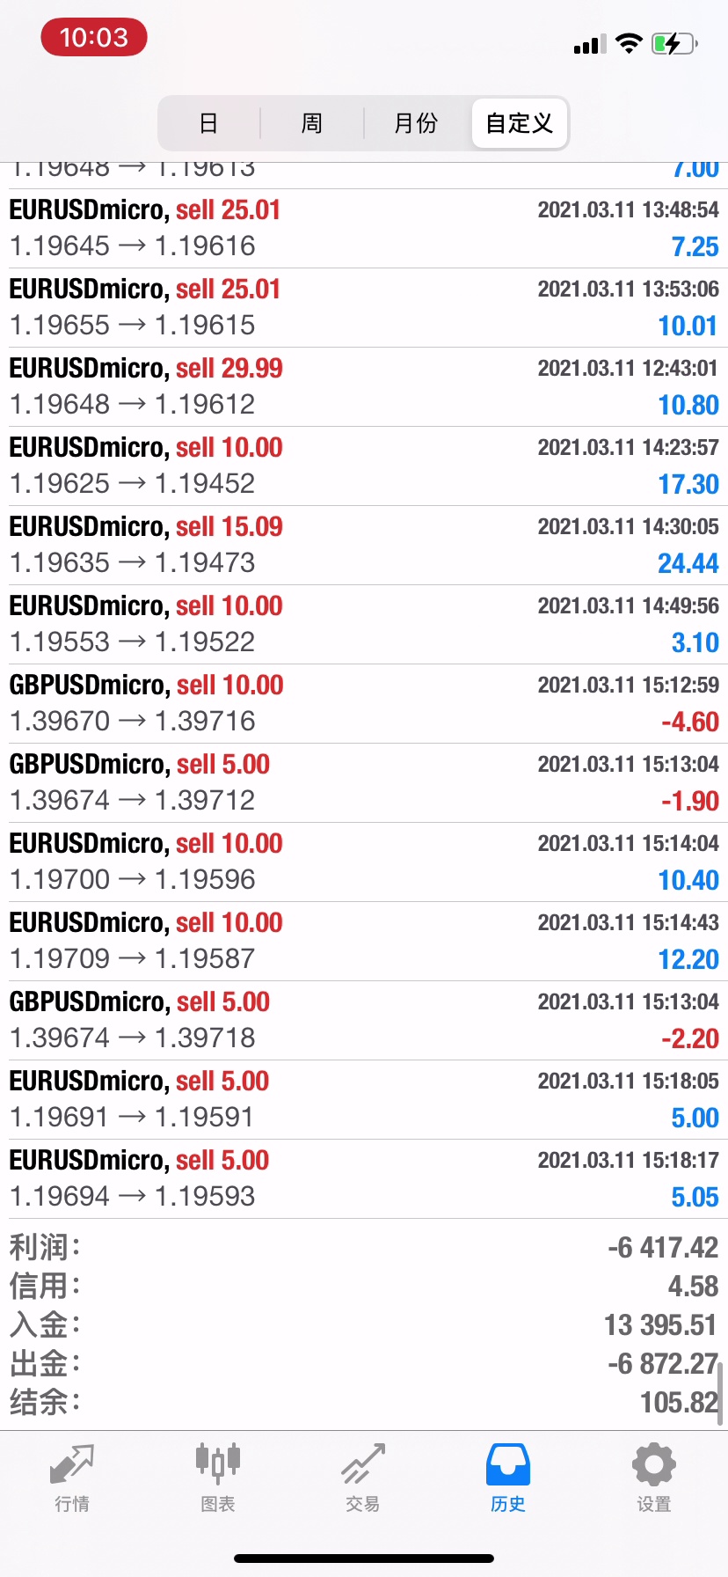This screenshot has height=1577, width=728.
Task: Tap the cellular signal bars icon
Action: coord(589,44)
